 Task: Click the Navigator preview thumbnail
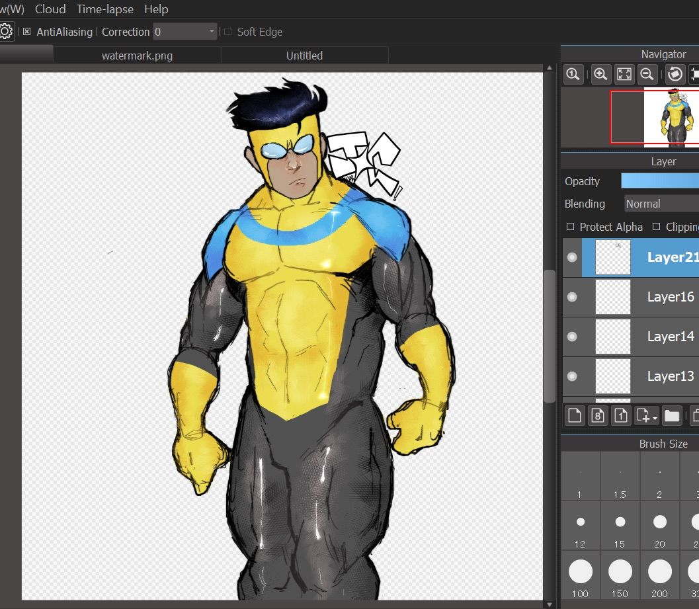pyautogui.click(x=671, y=117)
